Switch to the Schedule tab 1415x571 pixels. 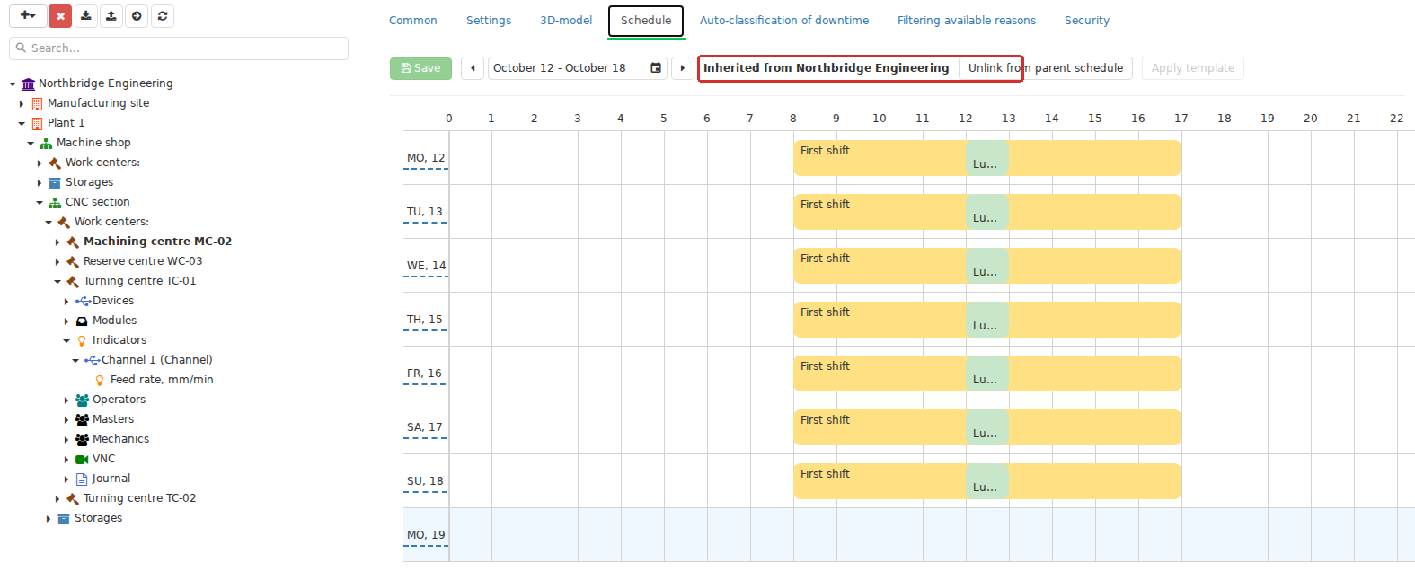click(x=646, y=20)
